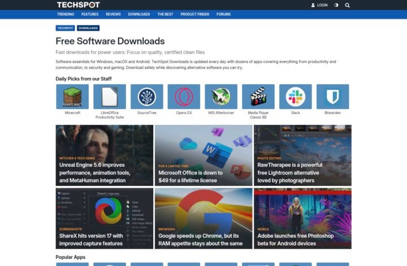Open the Bitwarden app icon

pyautogui.click(x=333, y=97)
